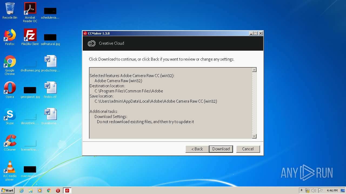Screen dimensions: 346x194
Task: Open the clock showing 4:46 PM
Action: [332, 190]
